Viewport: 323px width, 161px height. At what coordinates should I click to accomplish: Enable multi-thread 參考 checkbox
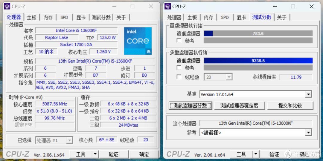coord(179,68)
